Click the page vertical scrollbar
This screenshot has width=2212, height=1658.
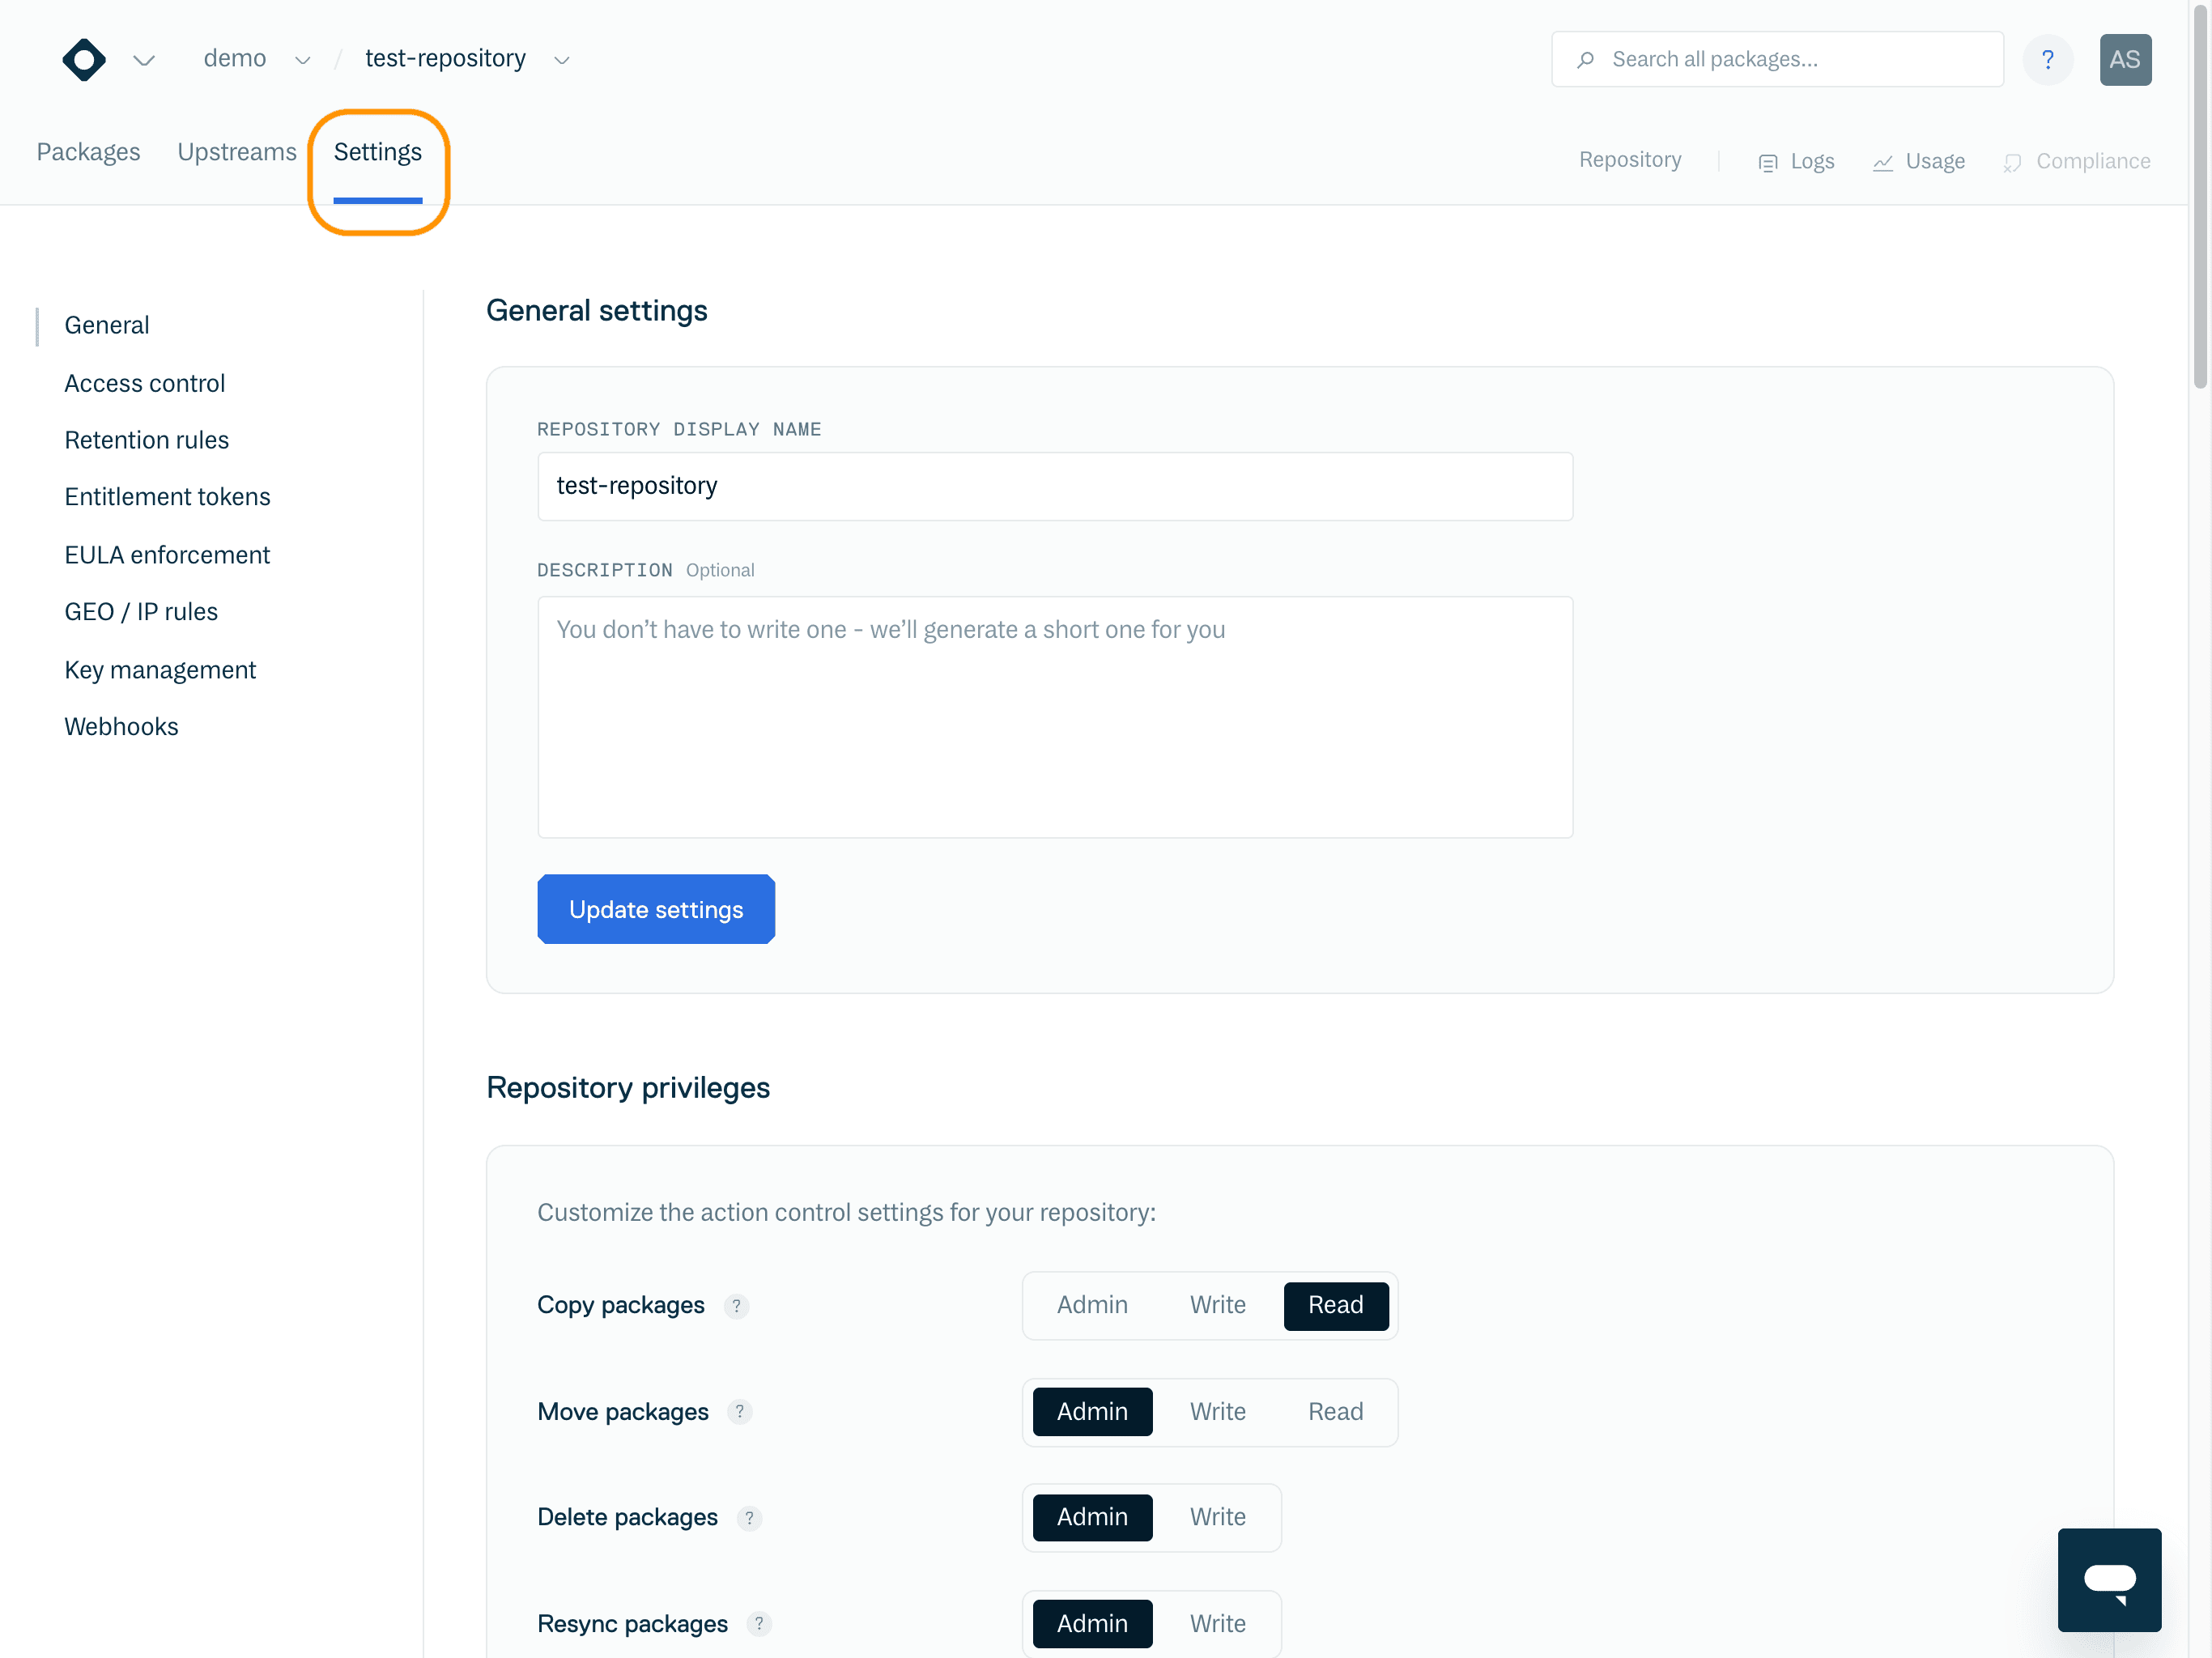coord(2199,200)
